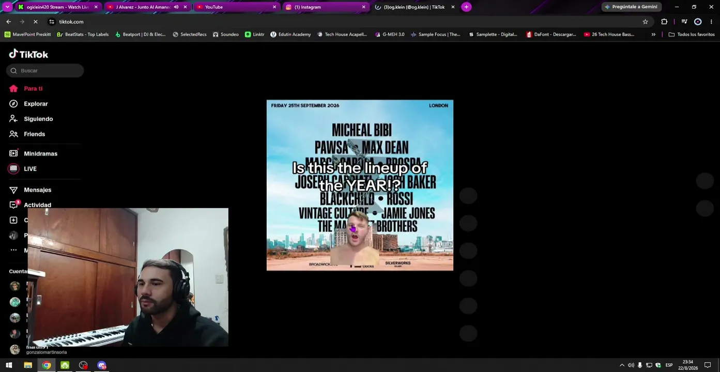
Task: Open the taskbar volume control
Action: [x=631, y=365]
